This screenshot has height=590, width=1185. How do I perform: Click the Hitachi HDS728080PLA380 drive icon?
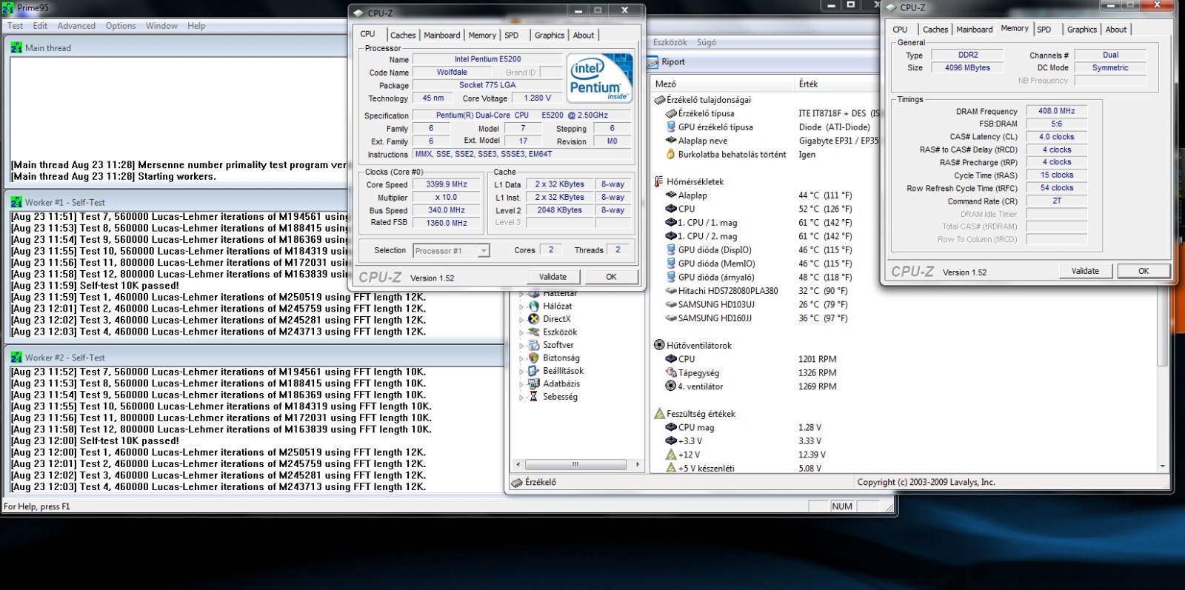tap(671, 291)
